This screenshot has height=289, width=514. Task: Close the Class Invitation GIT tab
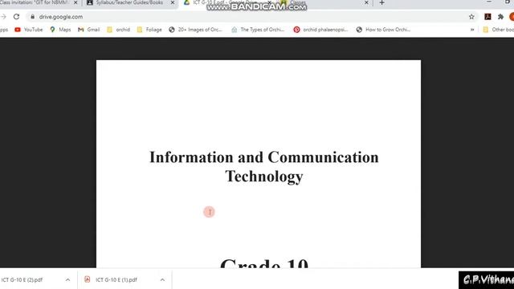click(75, 2)
